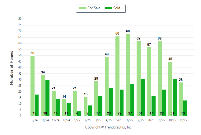201x135 pixels.
Task: Click the Number of Homes axis title
Action: [12, 67]
